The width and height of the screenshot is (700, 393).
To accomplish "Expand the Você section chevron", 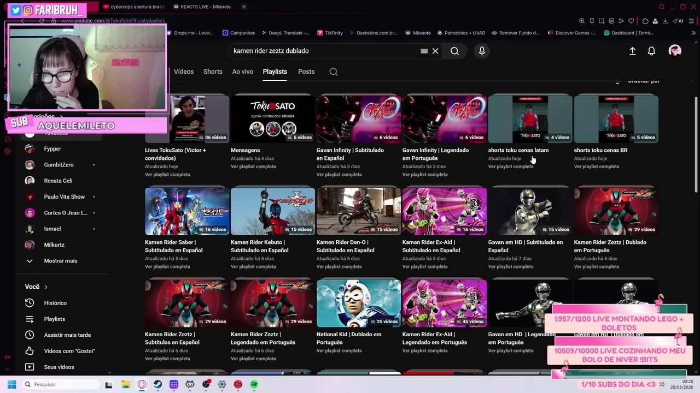I will [46, 287].
